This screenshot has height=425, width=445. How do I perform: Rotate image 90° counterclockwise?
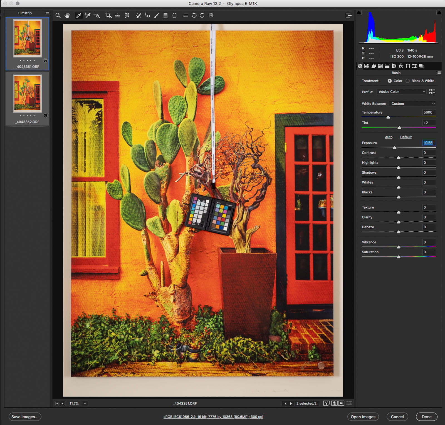pos(194,16)
